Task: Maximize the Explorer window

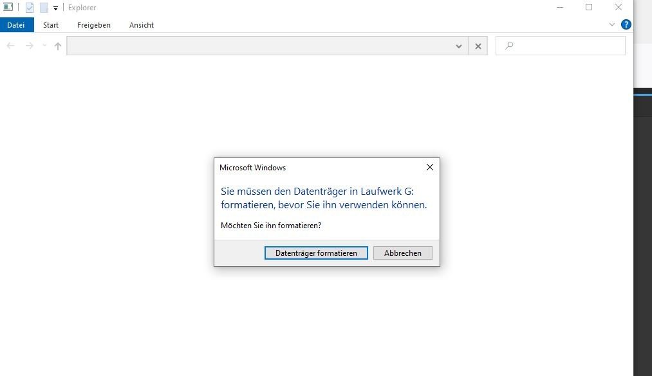Action: (589, 7)
